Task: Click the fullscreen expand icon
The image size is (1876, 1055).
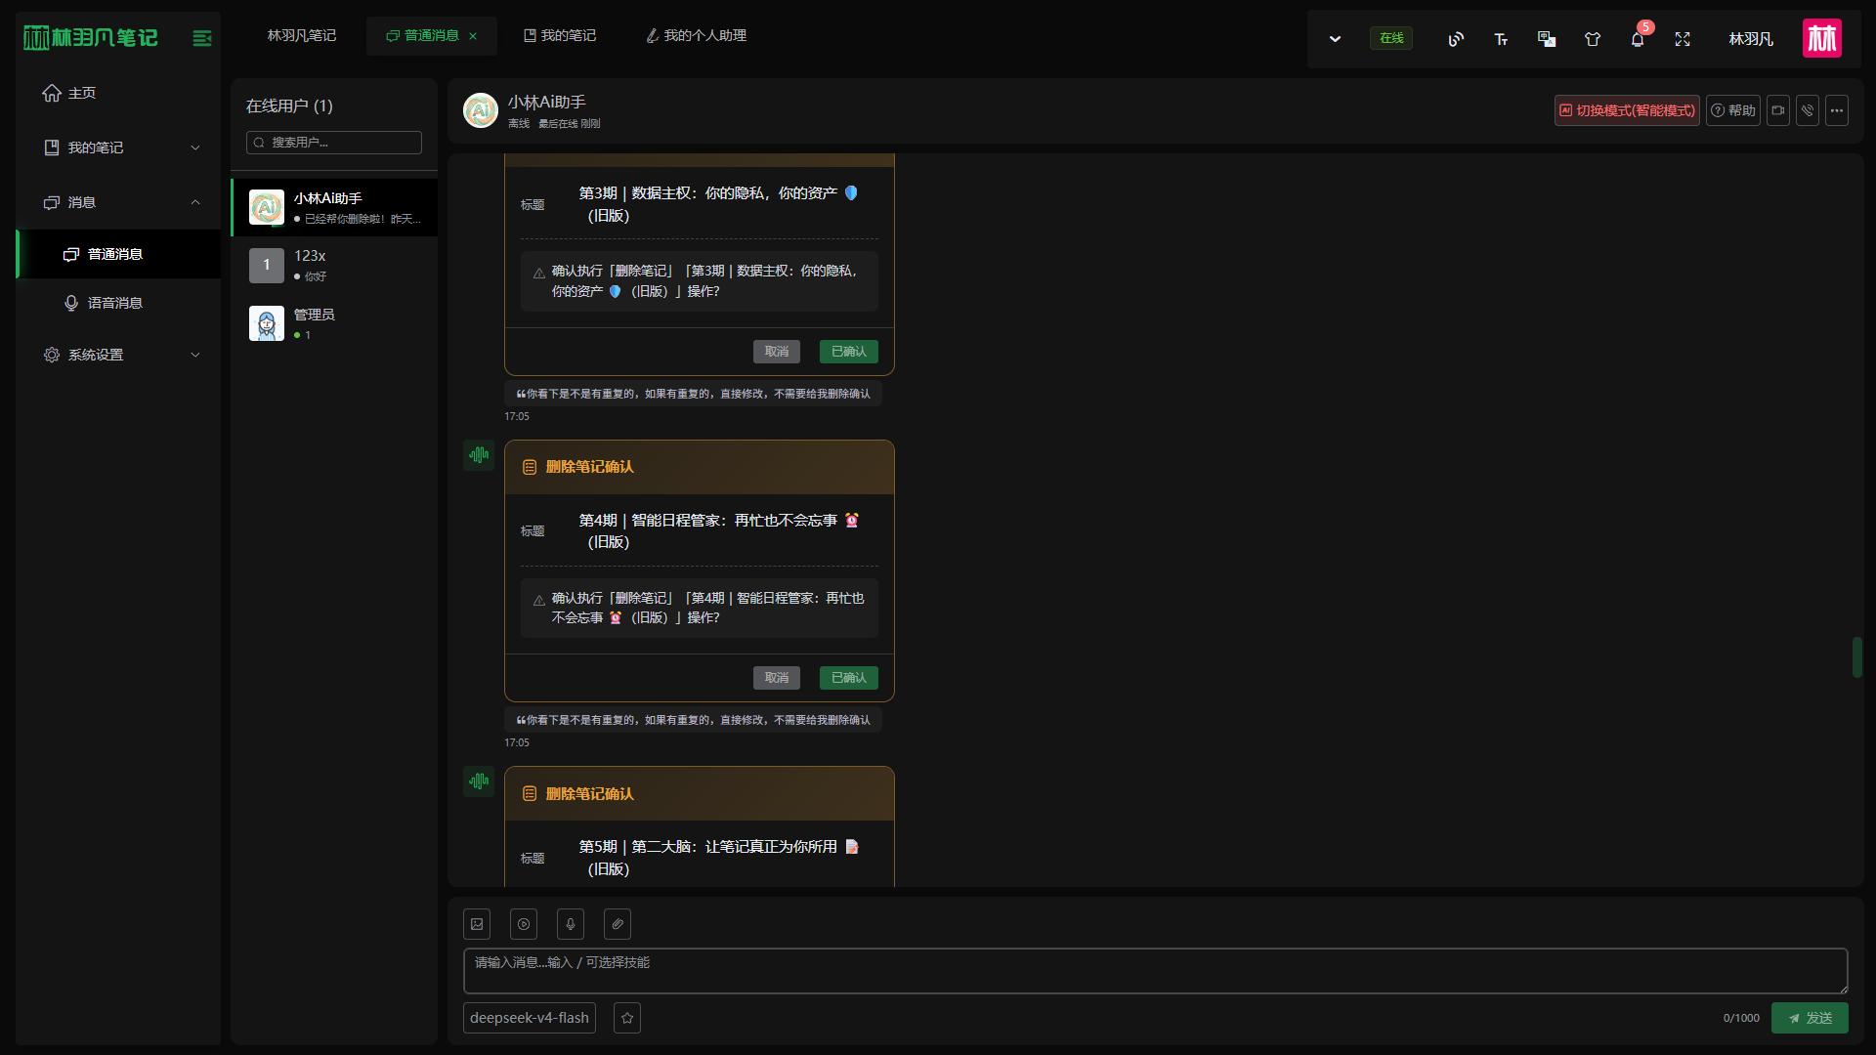Action: [x=1683, y=39]
